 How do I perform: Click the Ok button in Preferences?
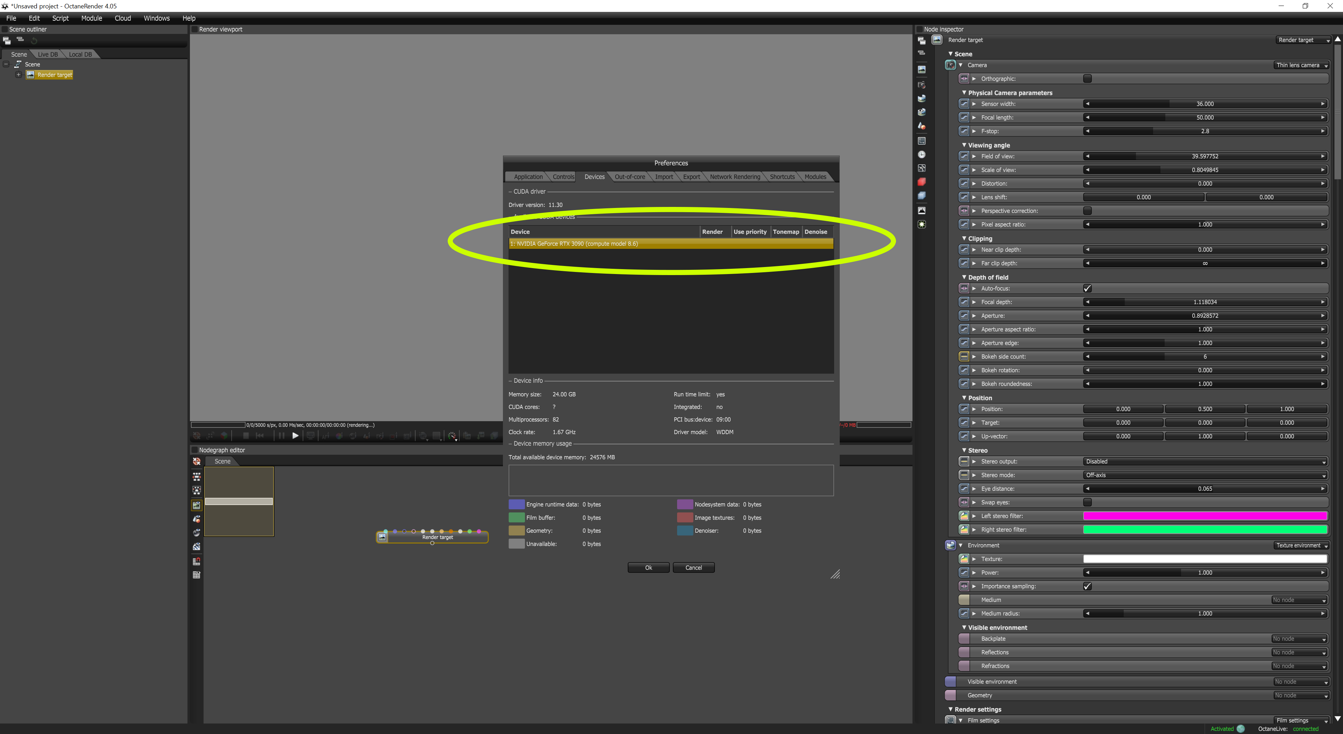648,568
